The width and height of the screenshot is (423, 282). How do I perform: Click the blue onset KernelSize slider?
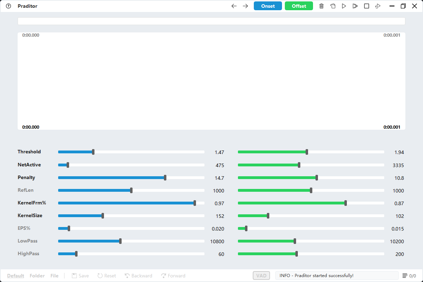coord(131,216)
